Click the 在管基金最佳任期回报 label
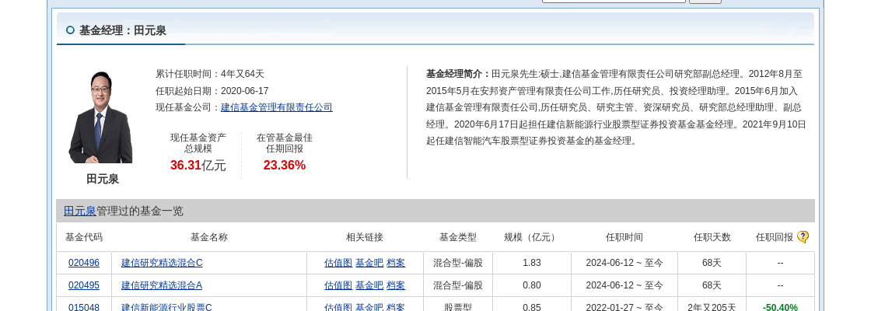Viewport: 871px width, 311px height. (285, 143)
